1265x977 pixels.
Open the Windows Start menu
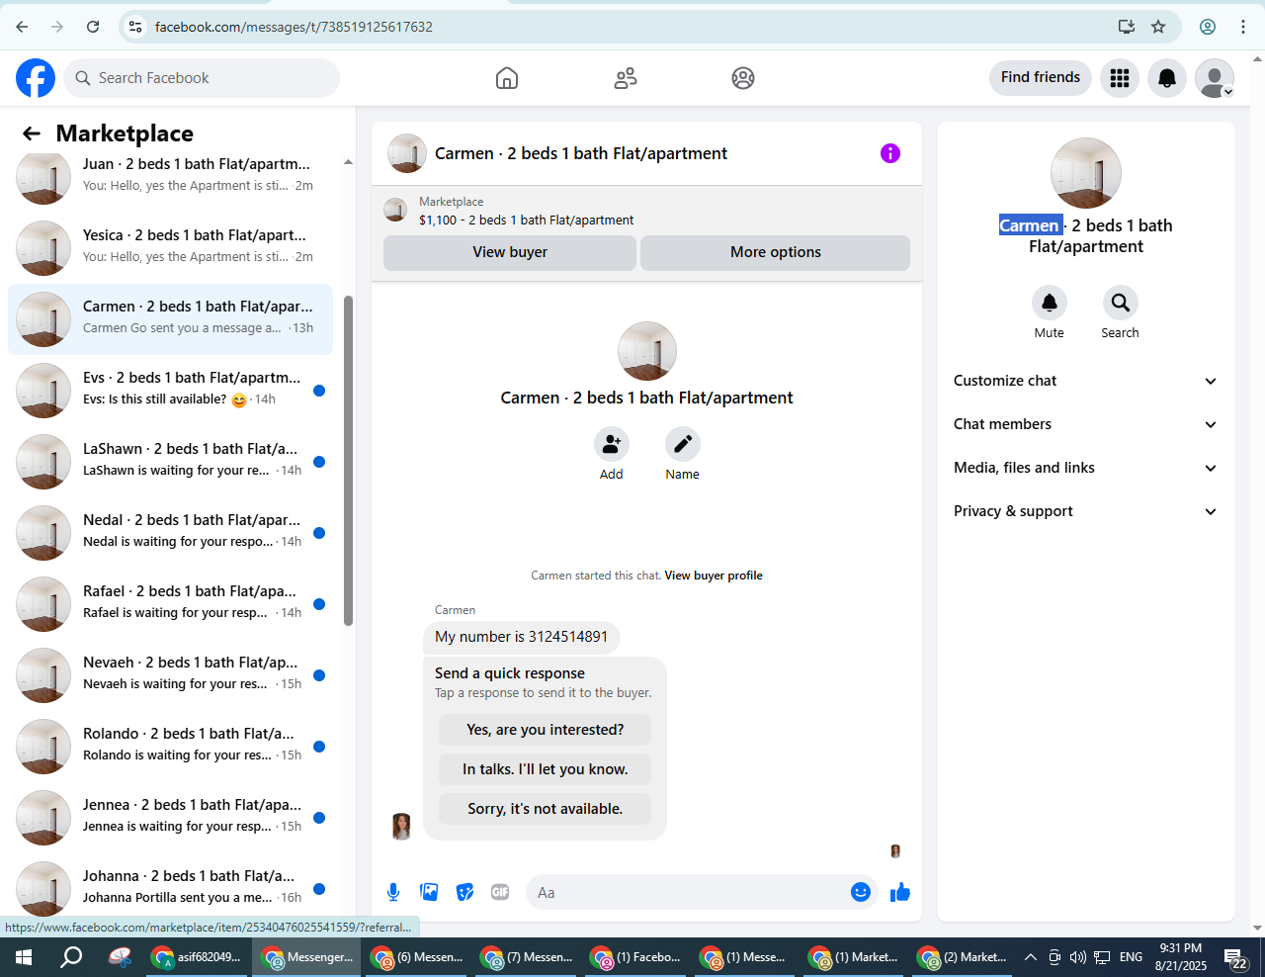click(x=24, y=957)
